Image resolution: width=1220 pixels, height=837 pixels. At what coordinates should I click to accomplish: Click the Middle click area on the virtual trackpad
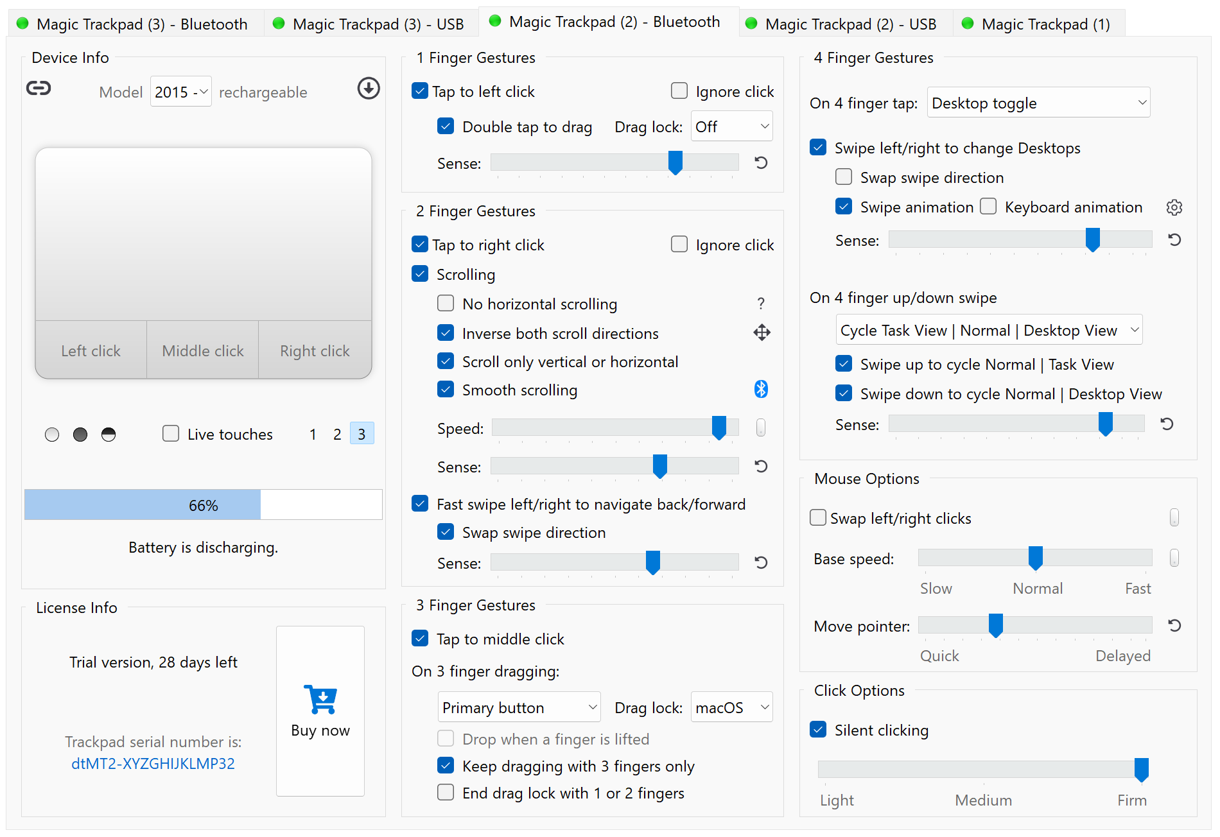(x=202, y=350)
